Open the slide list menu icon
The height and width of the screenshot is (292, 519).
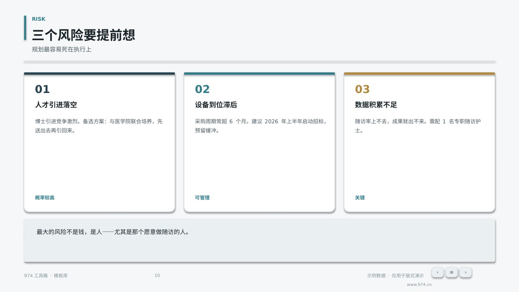pyautogui.click(x=452, y=272)
